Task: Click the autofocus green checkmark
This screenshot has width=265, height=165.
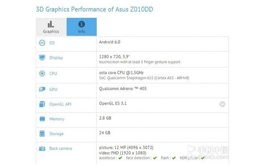Action: point(120,158)
